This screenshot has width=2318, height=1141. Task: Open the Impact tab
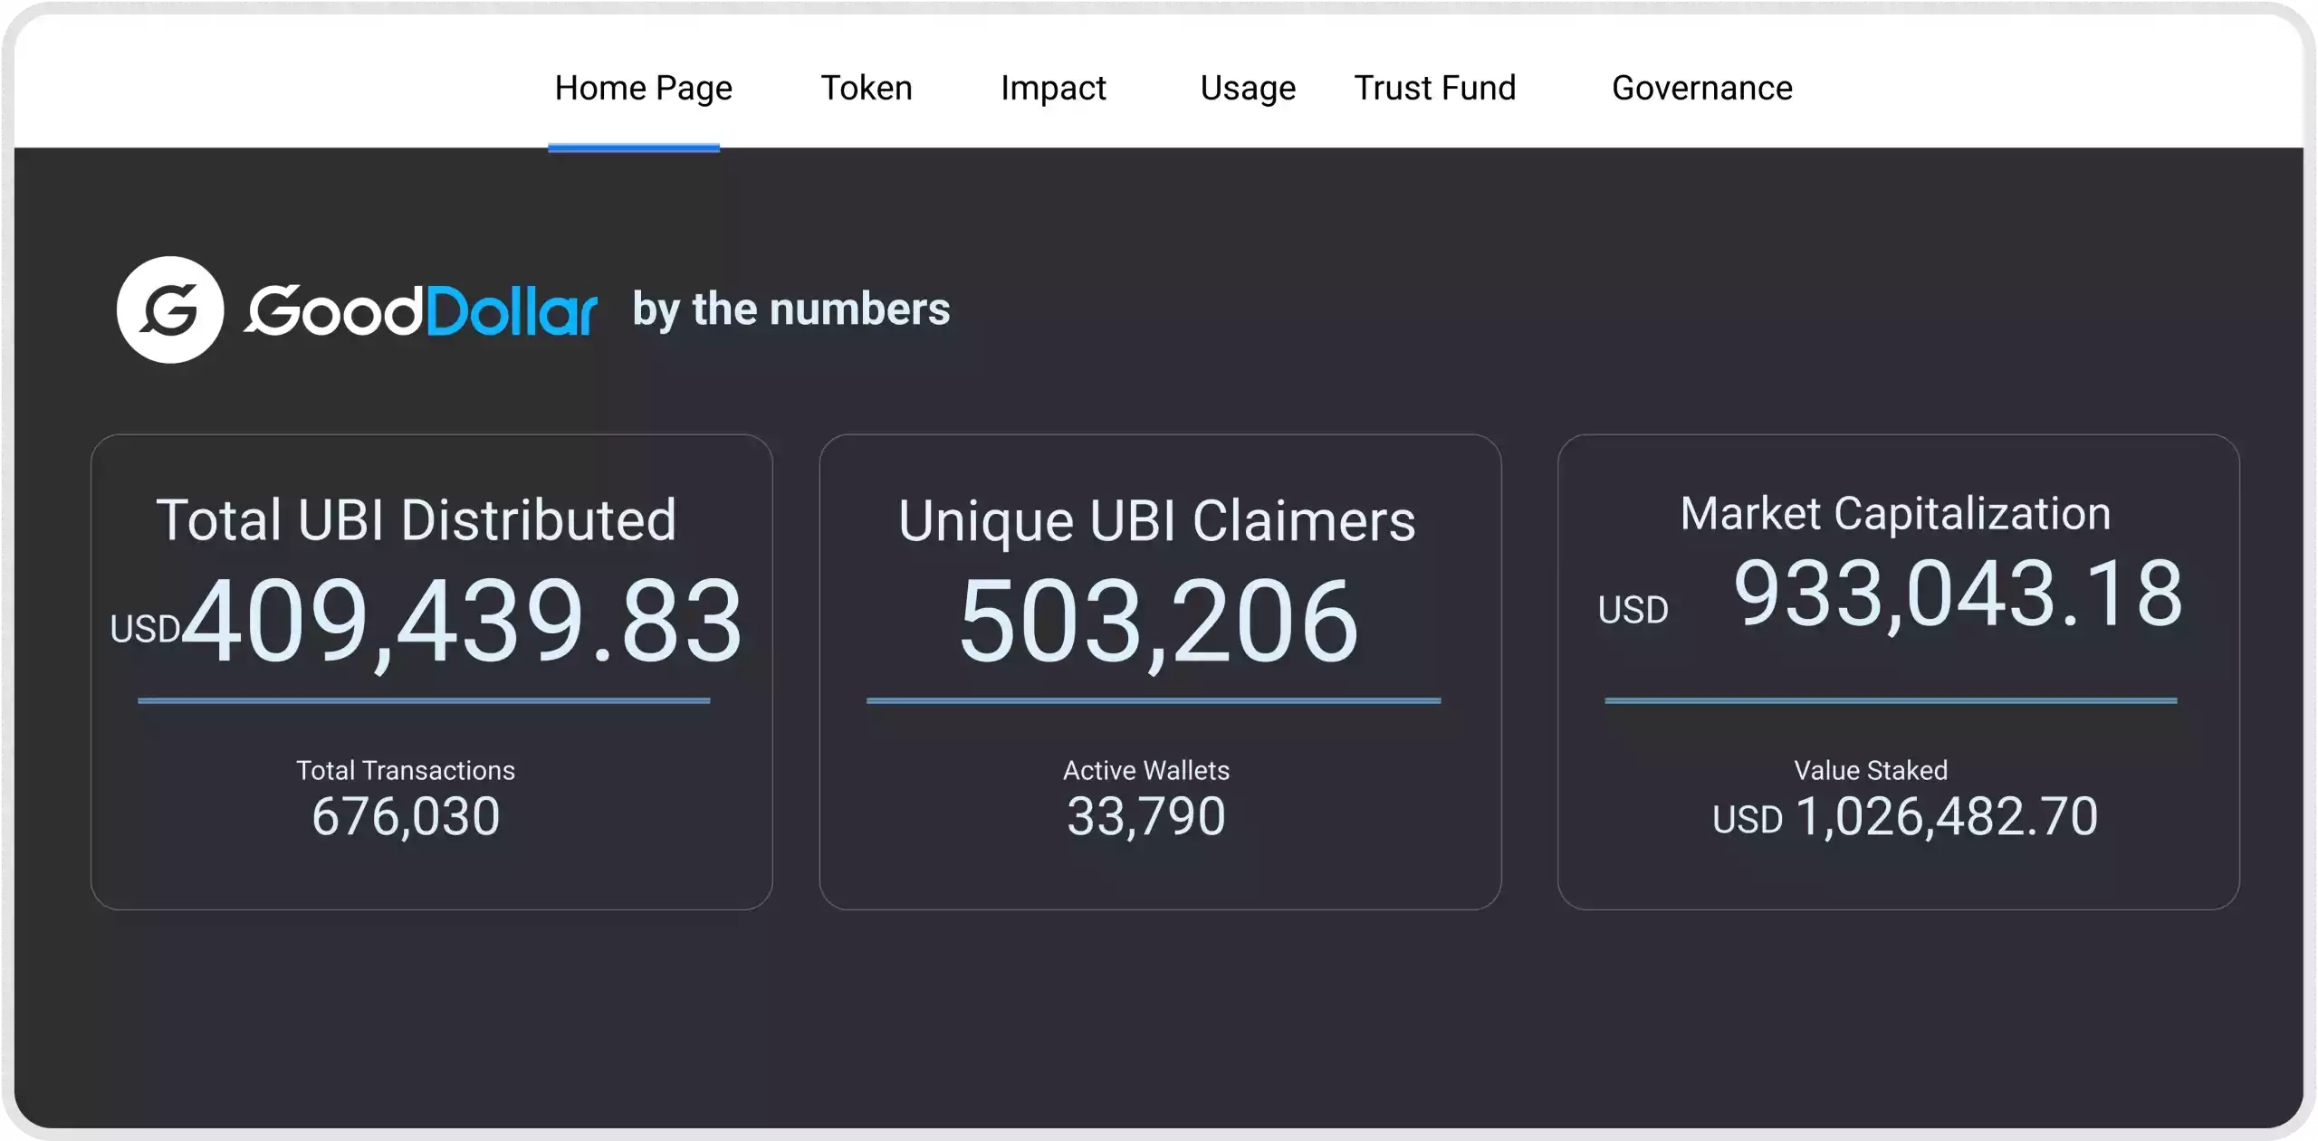tap(1053, 89)
